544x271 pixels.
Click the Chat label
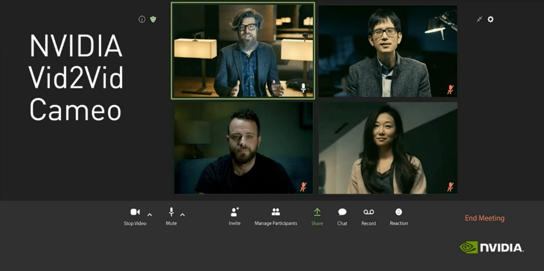tap(342, 223)
